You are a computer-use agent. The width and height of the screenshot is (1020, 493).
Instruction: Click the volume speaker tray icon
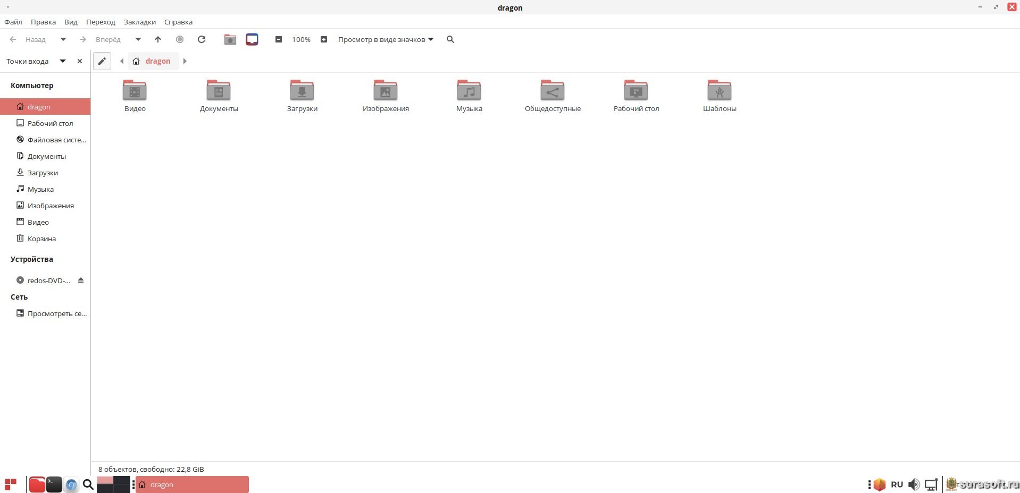coord(914,484)
